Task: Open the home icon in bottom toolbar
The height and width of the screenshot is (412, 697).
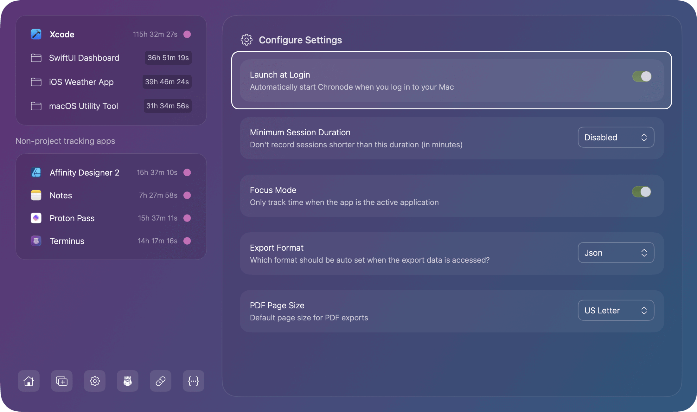Action: tap(29, 381)
